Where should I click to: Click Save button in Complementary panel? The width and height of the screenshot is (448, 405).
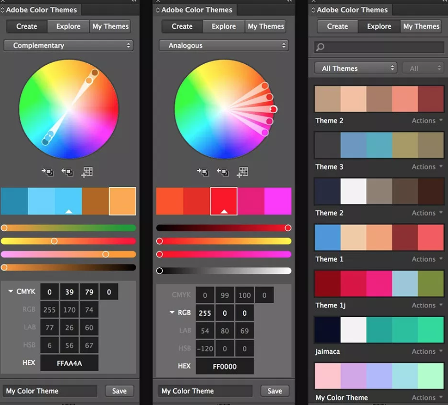[120, 391]
